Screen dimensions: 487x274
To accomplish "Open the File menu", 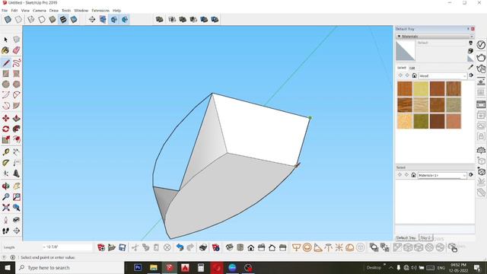I will click(x=5, y=11).
